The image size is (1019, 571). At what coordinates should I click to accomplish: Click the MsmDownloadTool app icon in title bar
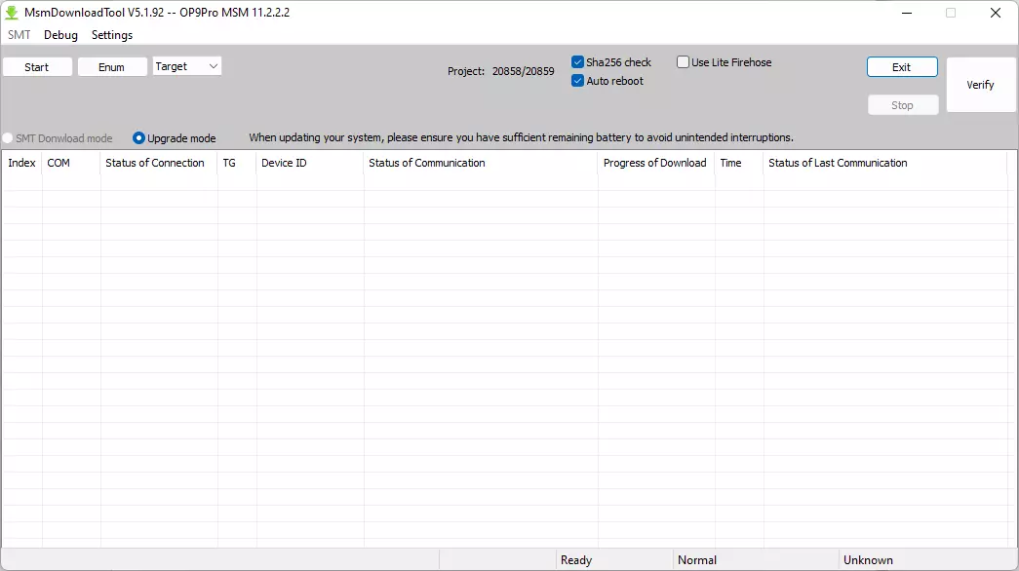point(13,13)
